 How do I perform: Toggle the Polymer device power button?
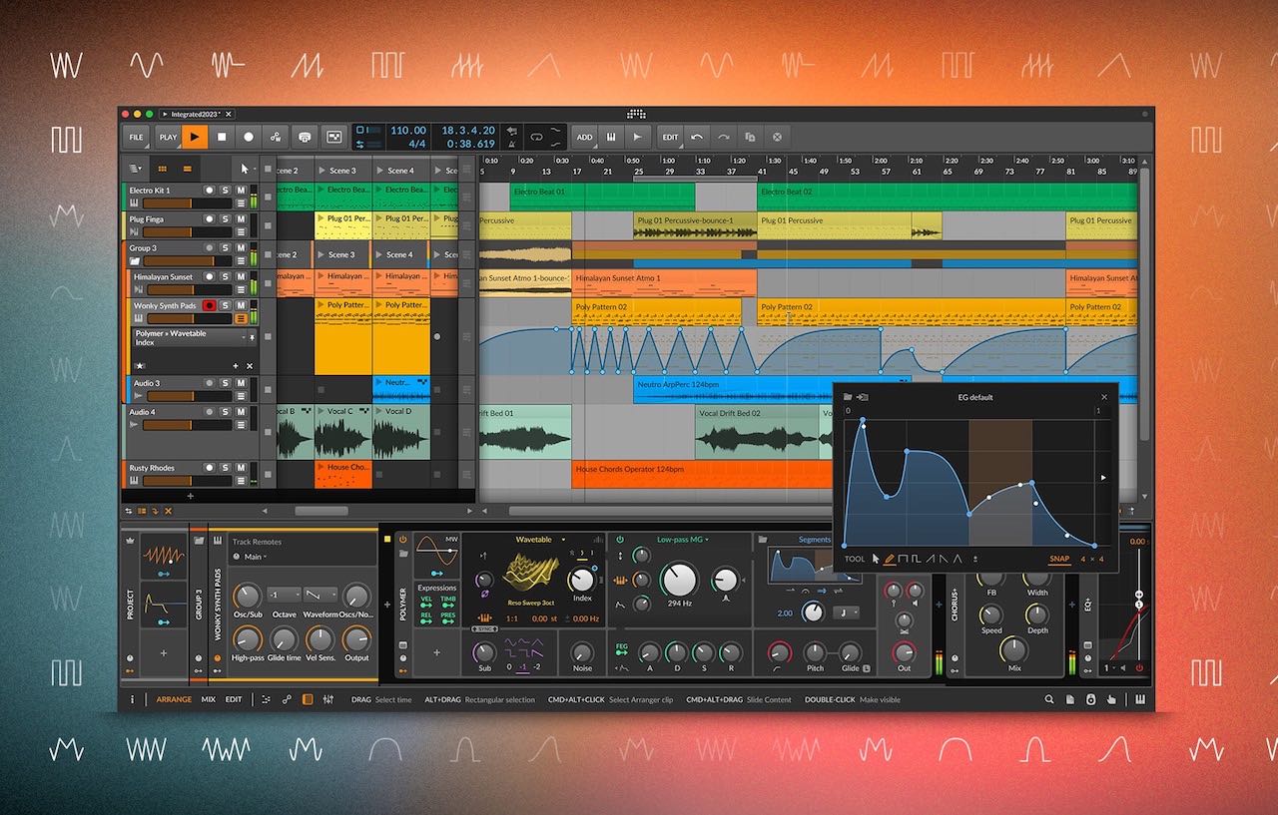pyautogui.click(x=403, y=540)
